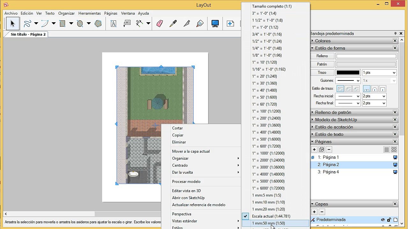Open the Archivo menu

coord(11,13)
